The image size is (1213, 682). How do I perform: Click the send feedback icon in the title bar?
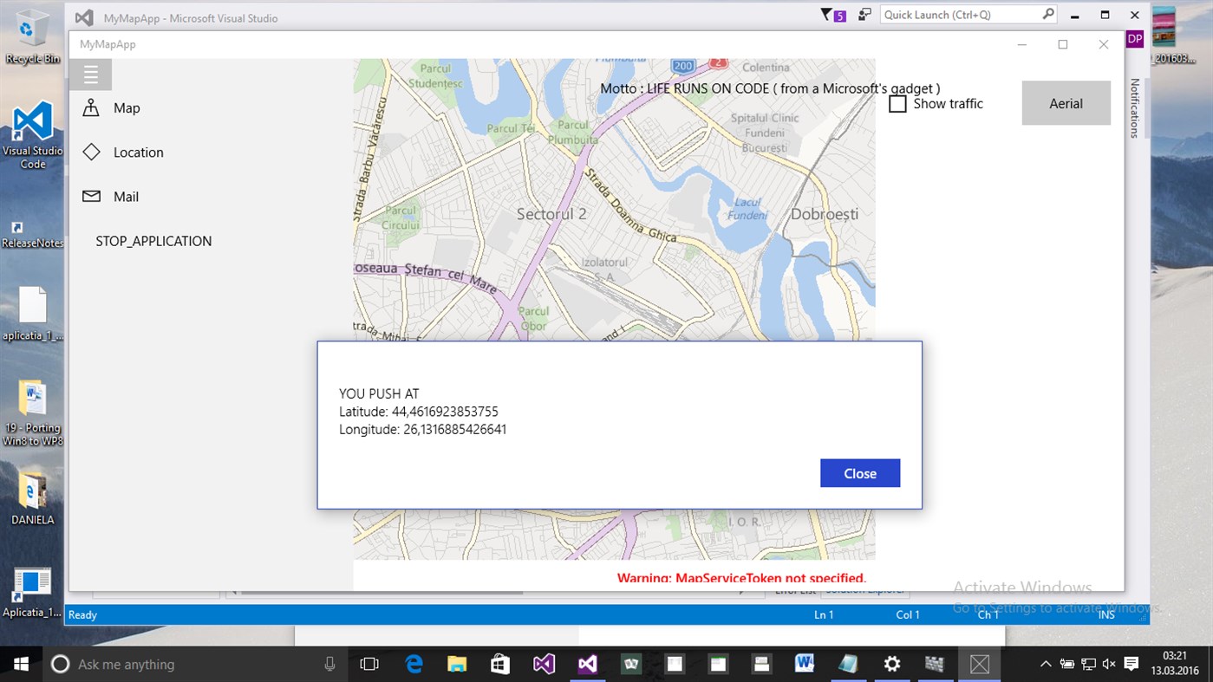tap(864, 14)
